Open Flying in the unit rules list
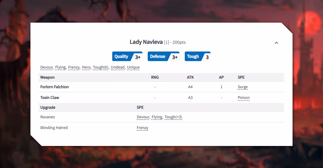 (x=61, y=67)
